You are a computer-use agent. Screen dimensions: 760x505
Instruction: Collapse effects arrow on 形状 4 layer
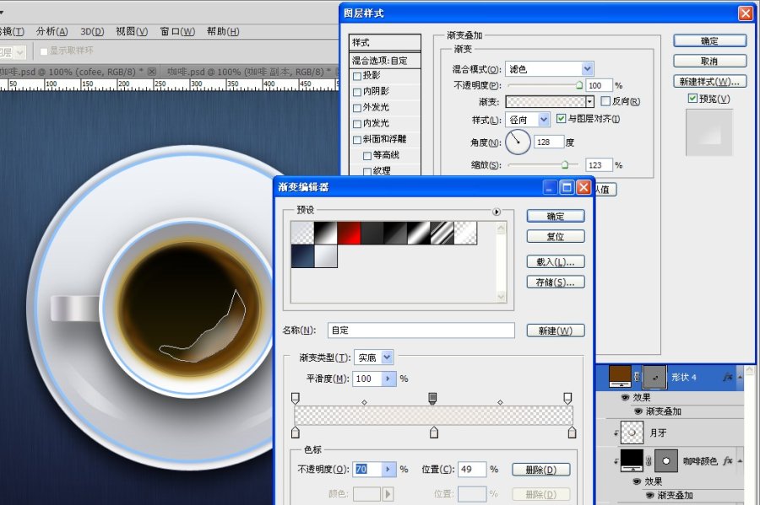coord(740,378)
